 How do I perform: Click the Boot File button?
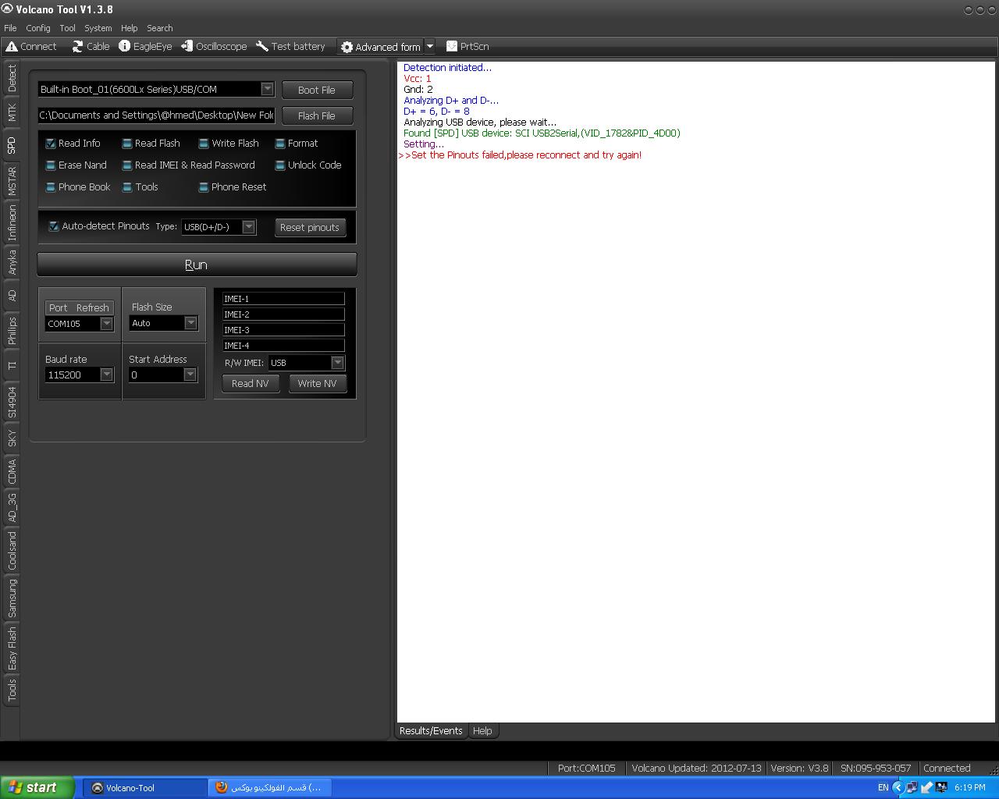(317, 90)
